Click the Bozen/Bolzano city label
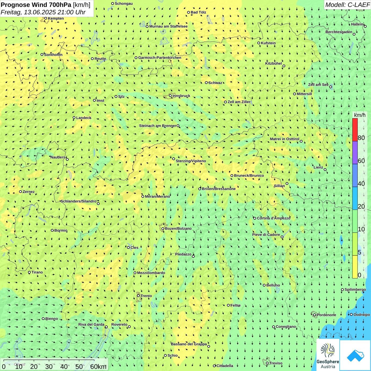The height and width of the screenshot is (371, 371). click(178, 228)
